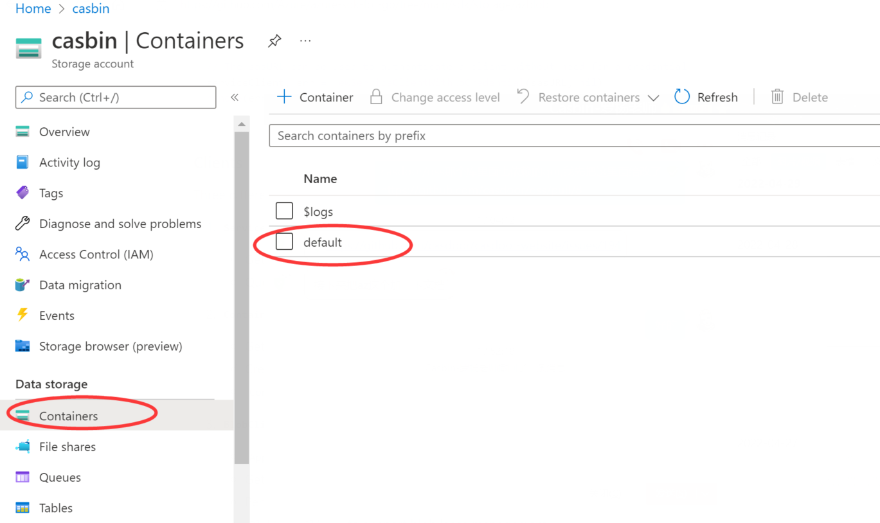880x523 pixels.
Task: Select the Tables icon
Action: pyautogui.click(x=21, y=508)
